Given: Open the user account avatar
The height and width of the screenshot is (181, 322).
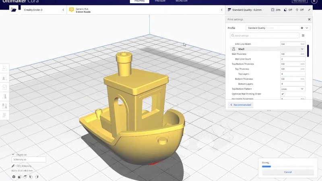Looking at the screenshot, I should coord(314,1).
